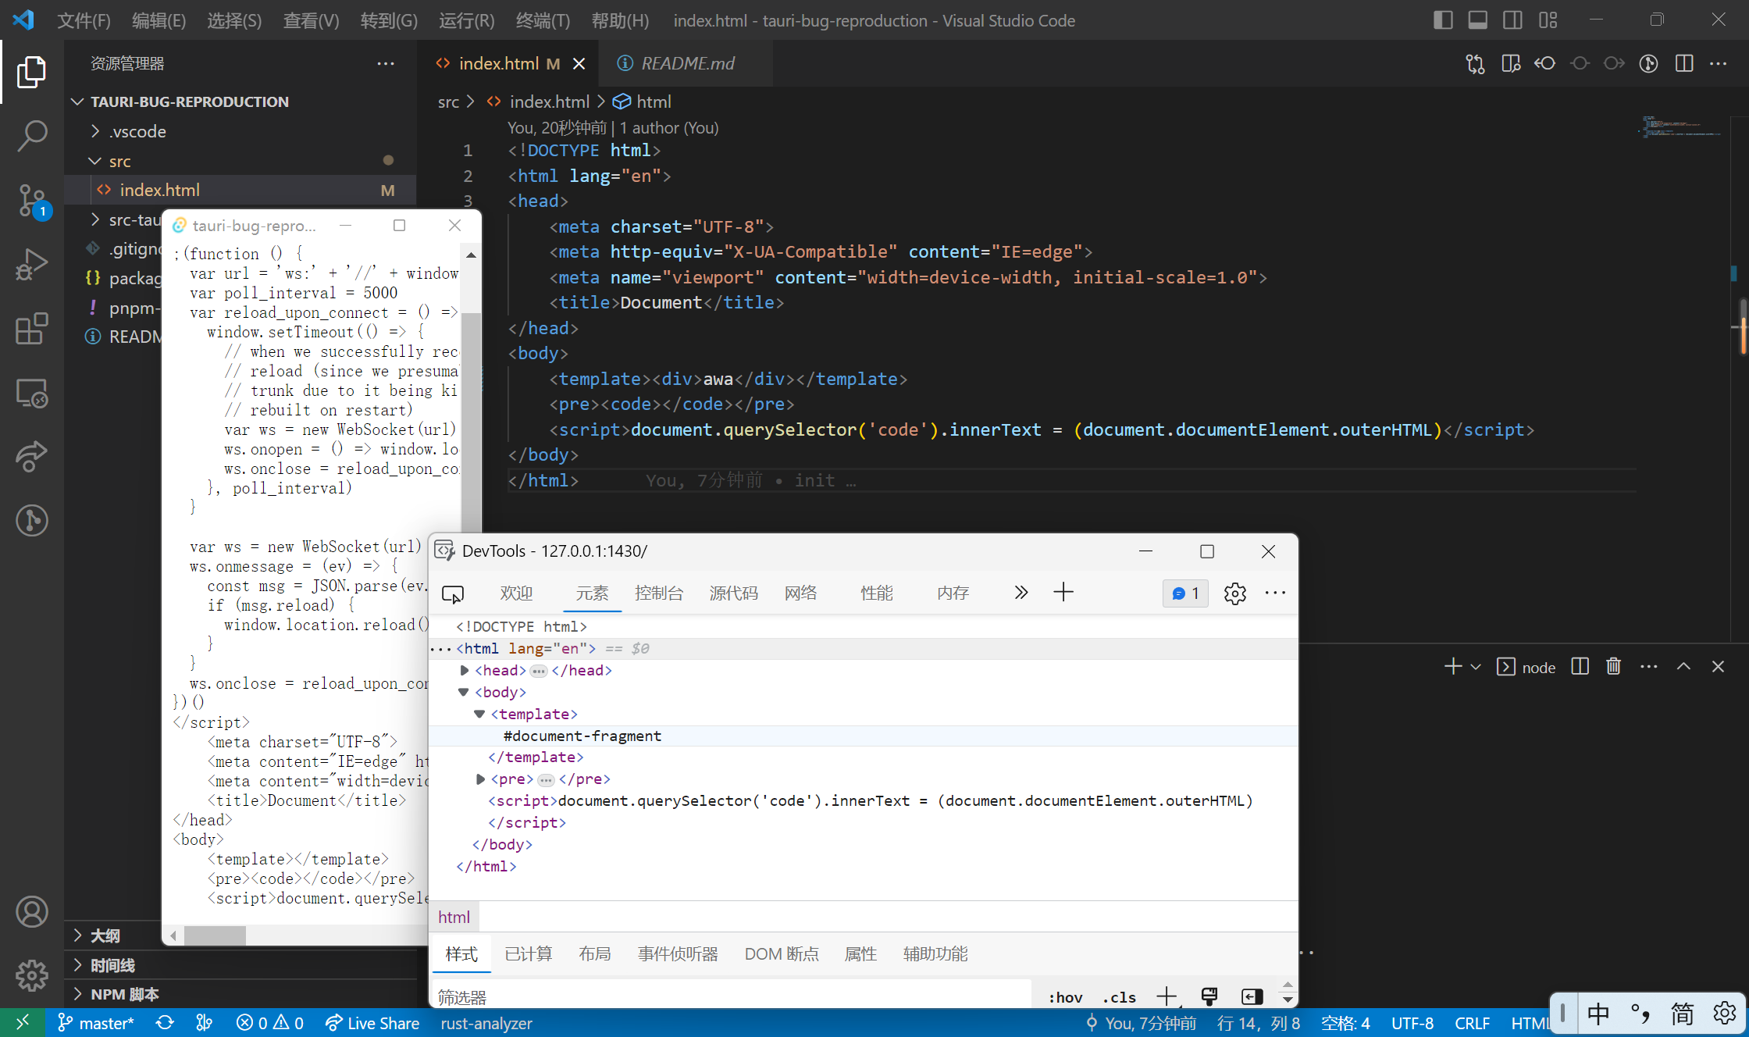Image resolution: width=1749 pixels, height=1037 pixels.
Task: Click the Live Share status button
Action: pyautogui.click(x=372, y=1023)
